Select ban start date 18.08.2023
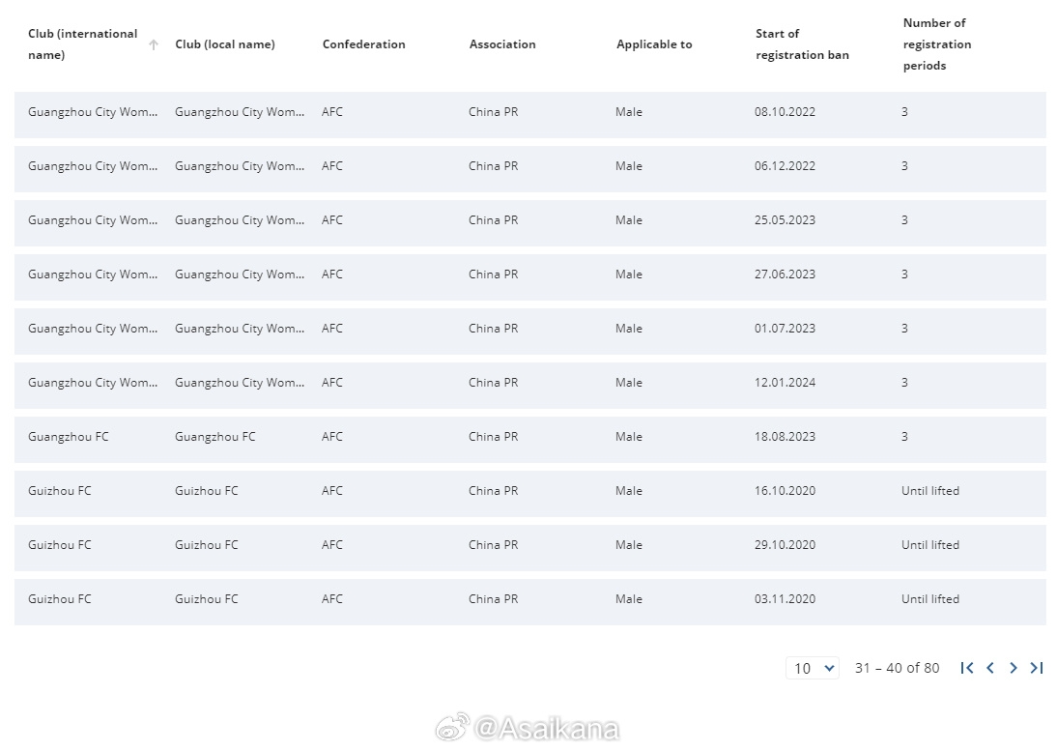The height and width of the screenshot is (751, 1057). click(785, 437)
